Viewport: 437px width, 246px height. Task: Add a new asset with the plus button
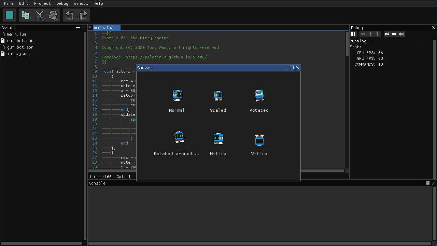(78, 27)
